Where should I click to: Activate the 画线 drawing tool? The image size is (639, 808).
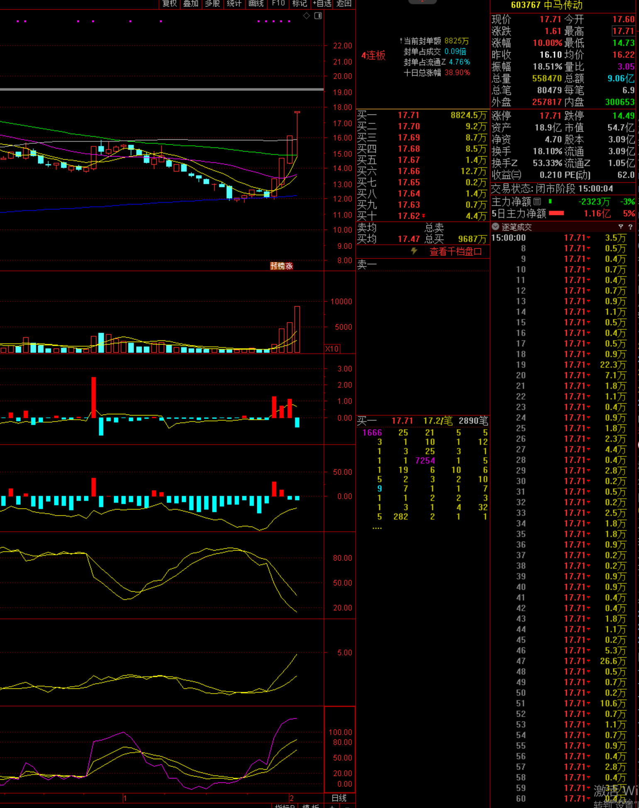(256, 4)
